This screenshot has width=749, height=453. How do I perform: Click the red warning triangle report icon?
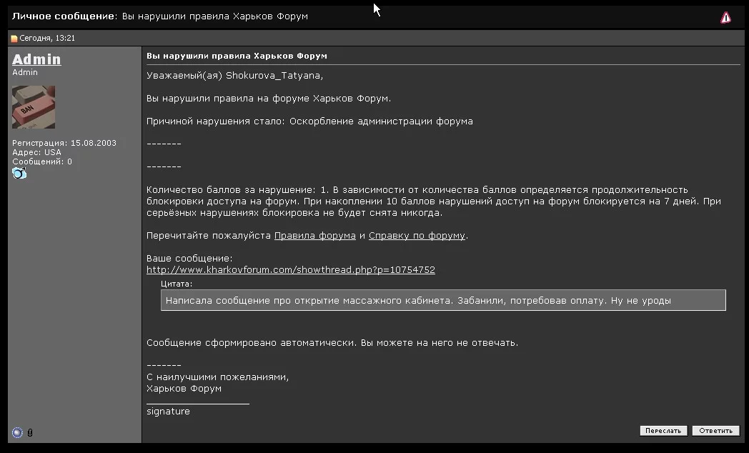(x=725, y=18)
